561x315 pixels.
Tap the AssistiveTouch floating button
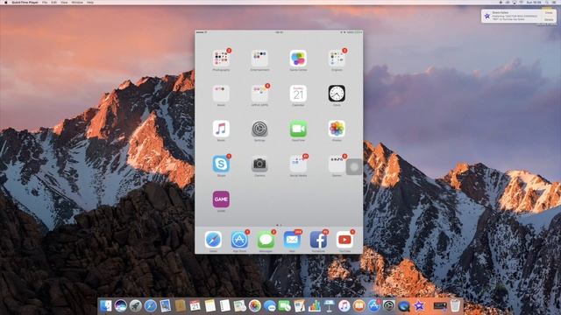click(354, 167)
